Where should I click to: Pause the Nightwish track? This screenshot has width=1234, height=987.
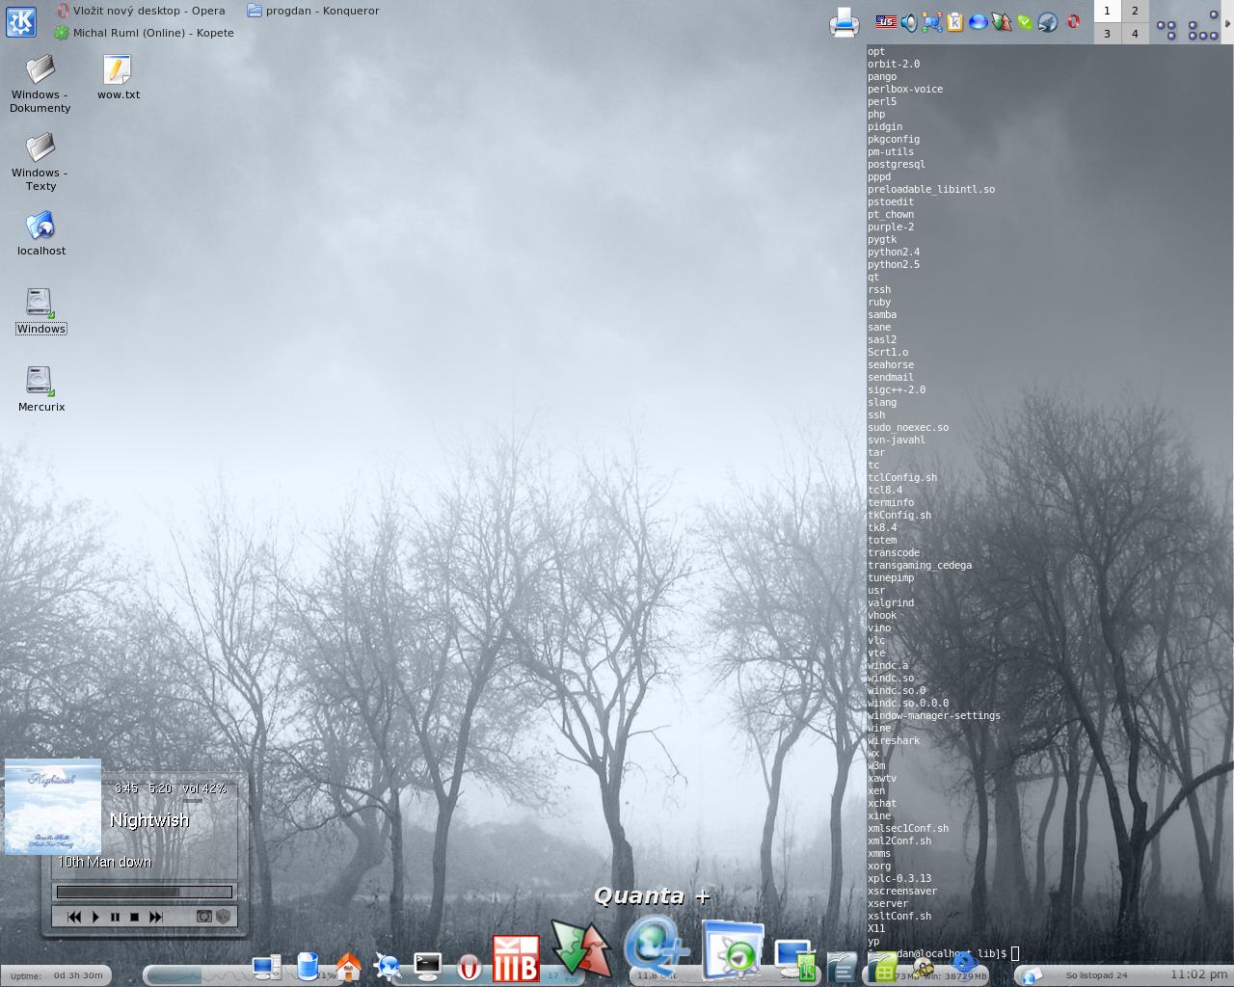pos(115,917)
